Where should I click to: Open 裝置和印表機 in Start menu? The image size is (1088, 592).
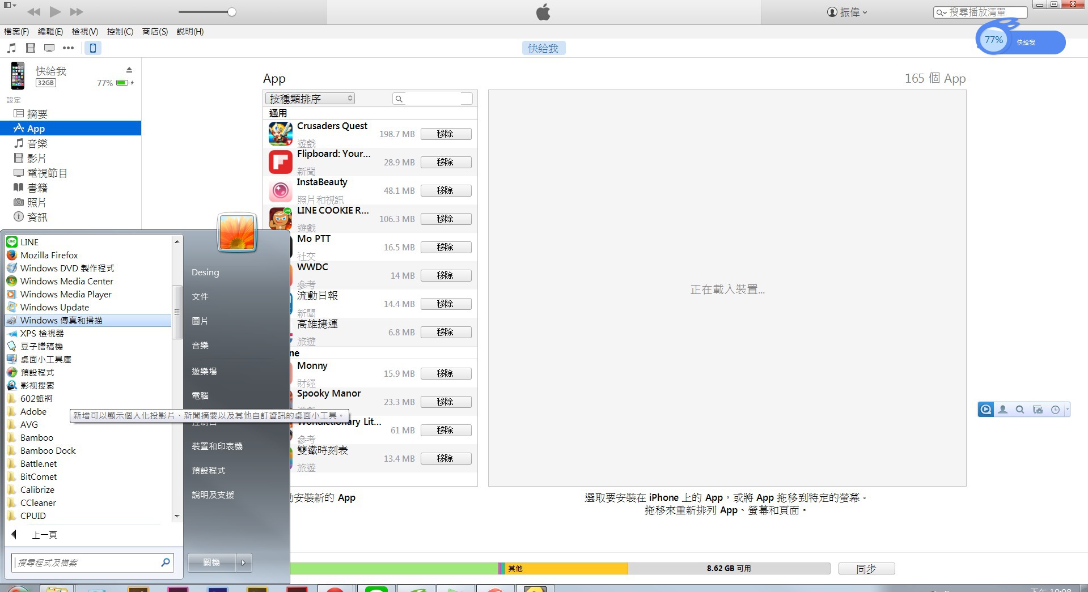(217, 446)
